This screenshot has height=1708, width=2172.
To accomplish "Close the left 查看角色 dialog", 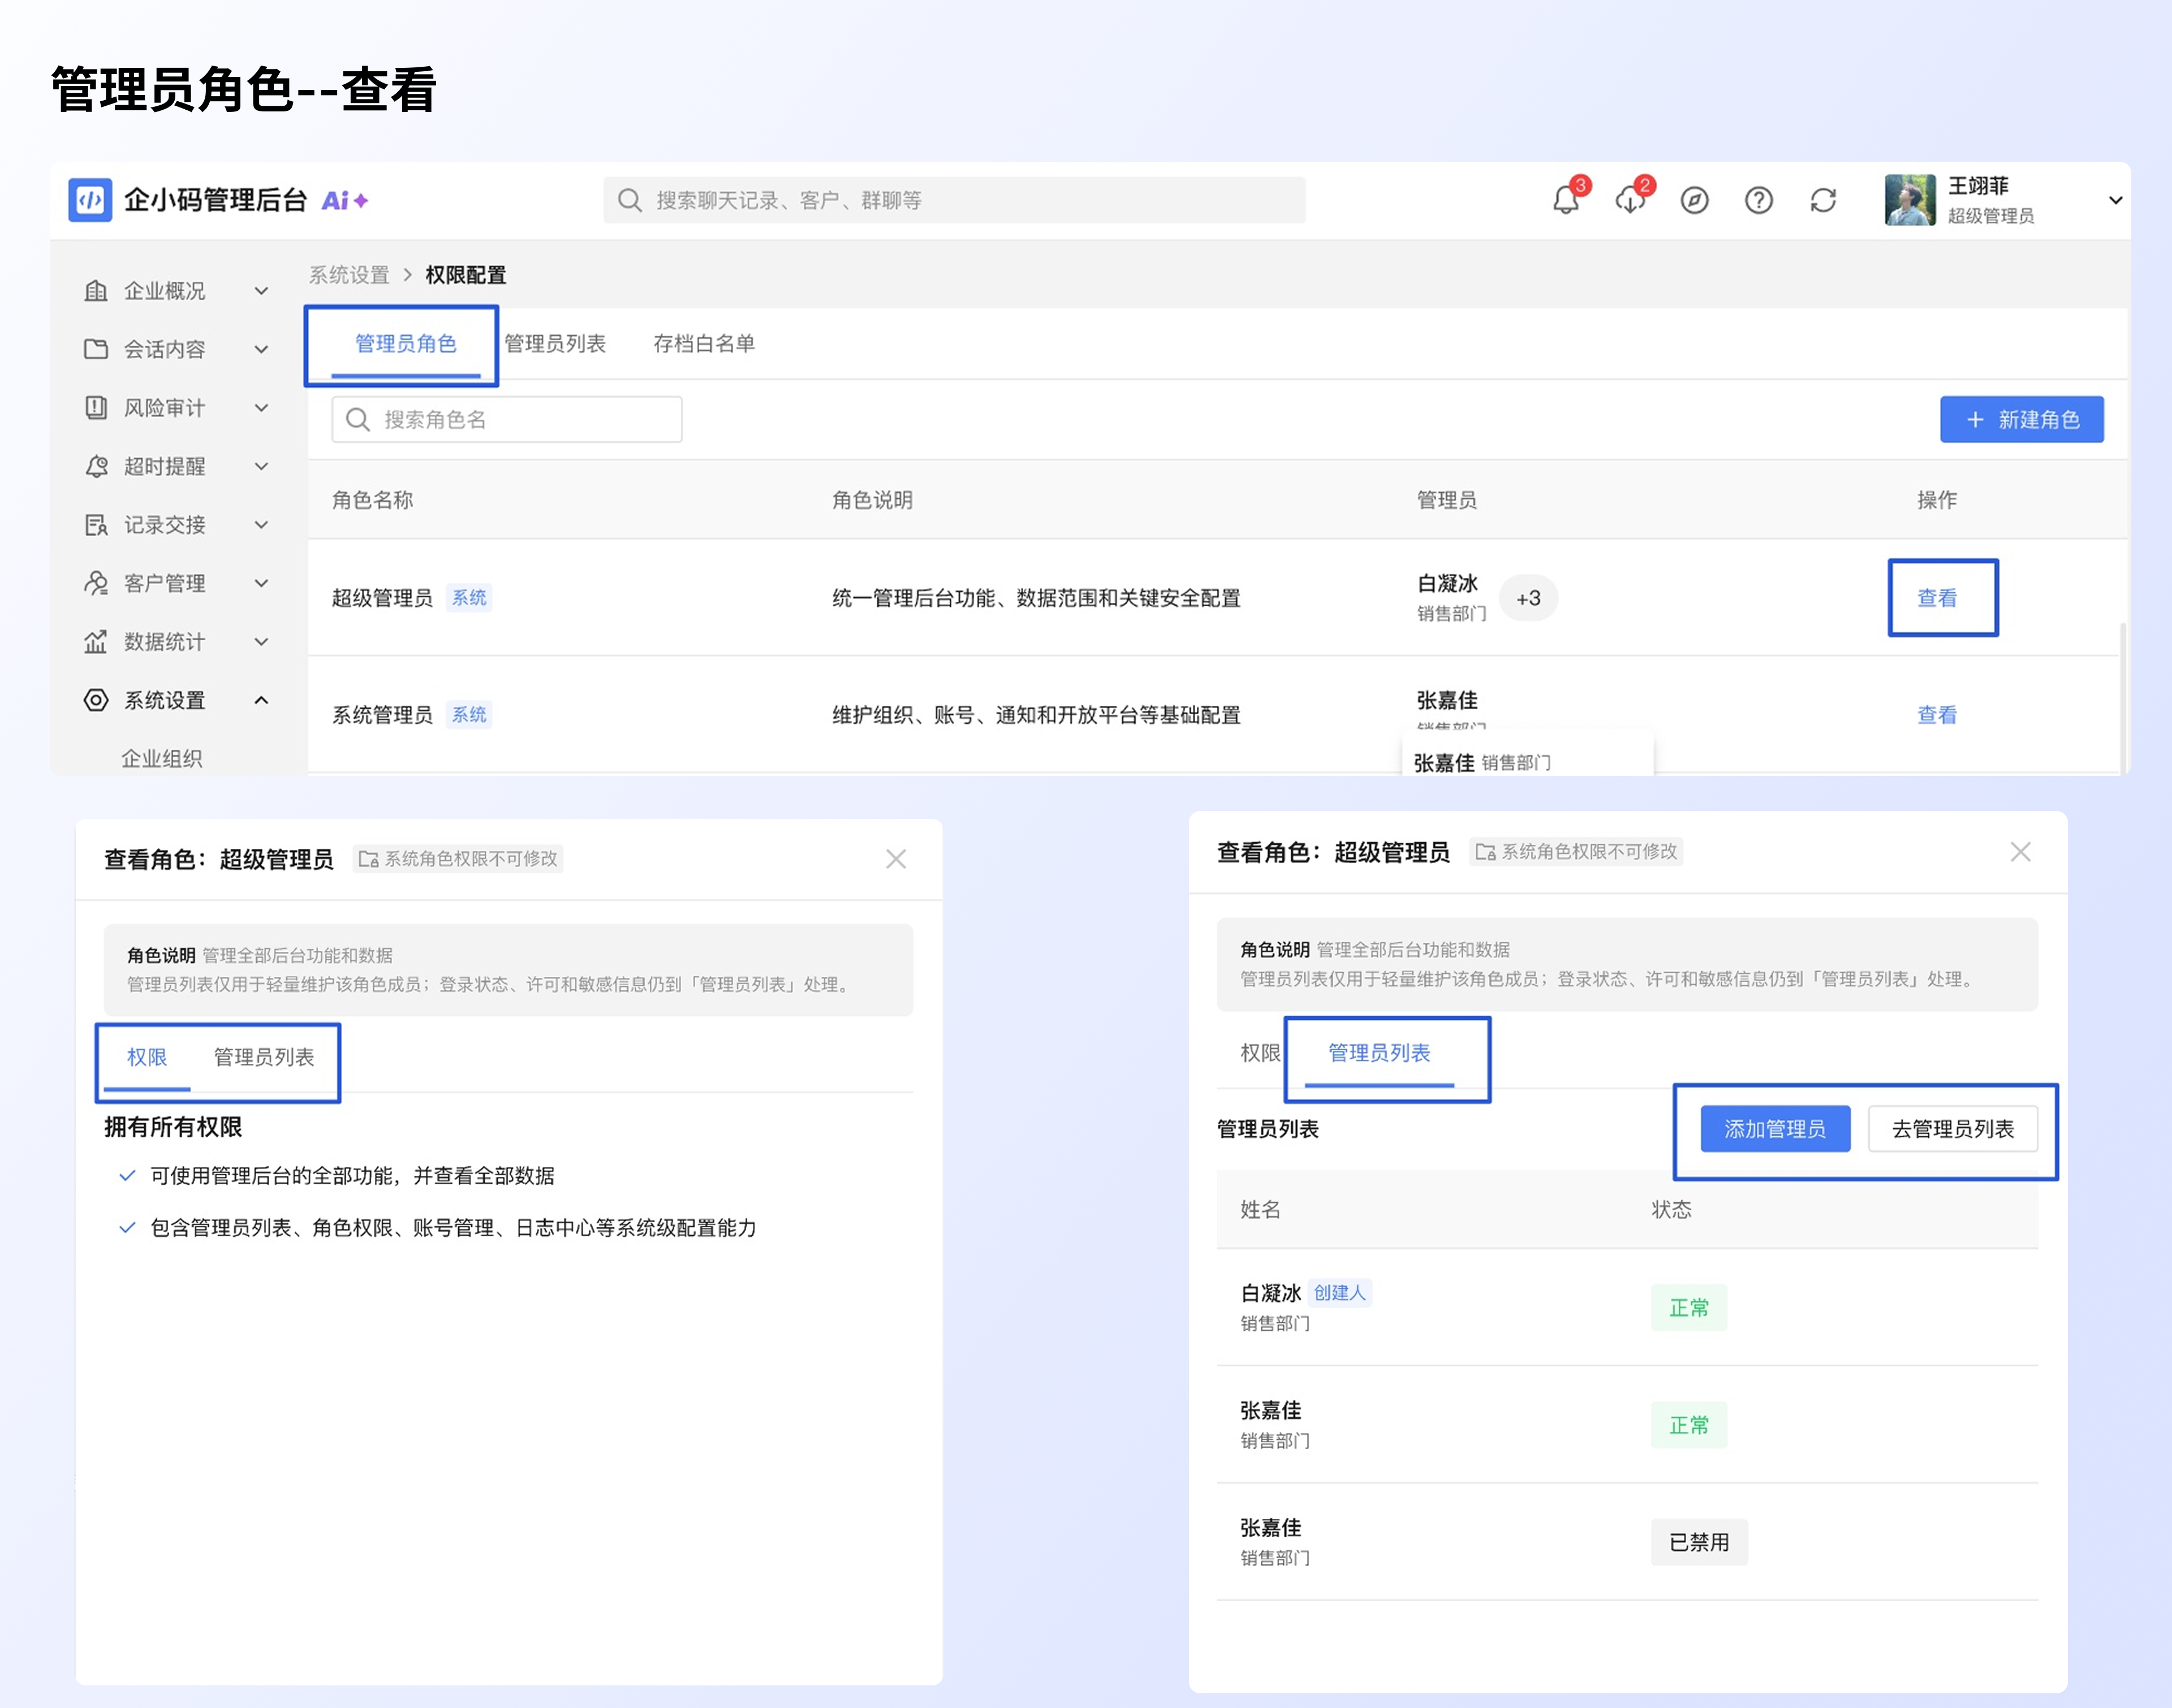I will (896, 859).
